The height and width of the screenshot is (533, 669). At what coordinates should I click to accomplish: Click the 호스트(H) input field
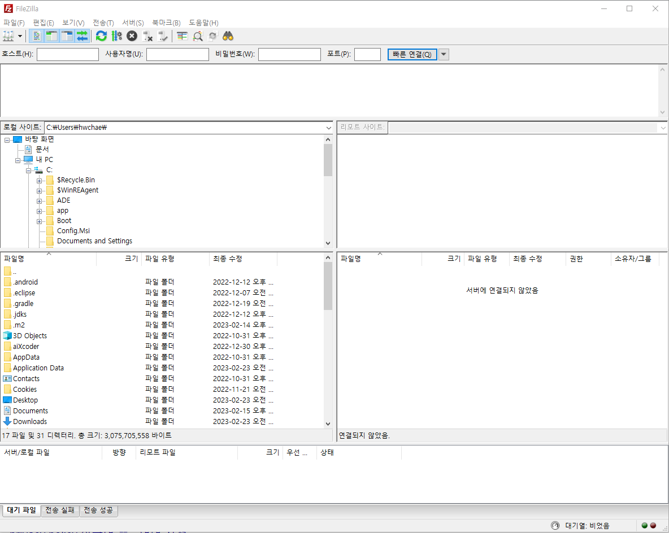click(x=67, y=54)
